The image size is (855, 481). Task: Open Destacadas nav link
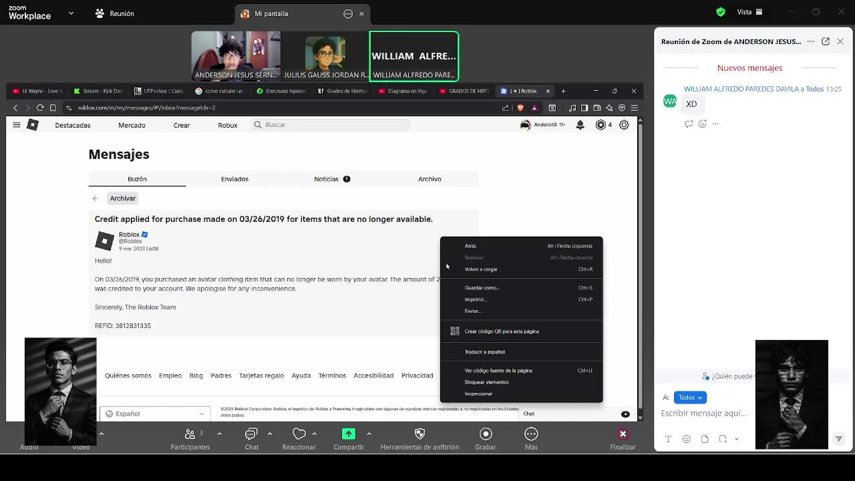tap(73, 125)
